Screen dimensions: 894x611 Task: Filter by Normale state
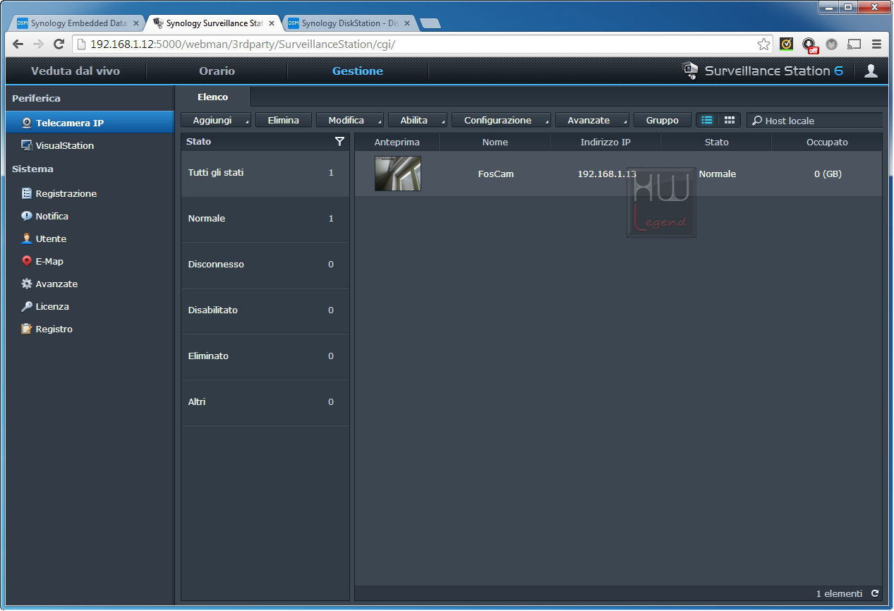click(265, 219)
